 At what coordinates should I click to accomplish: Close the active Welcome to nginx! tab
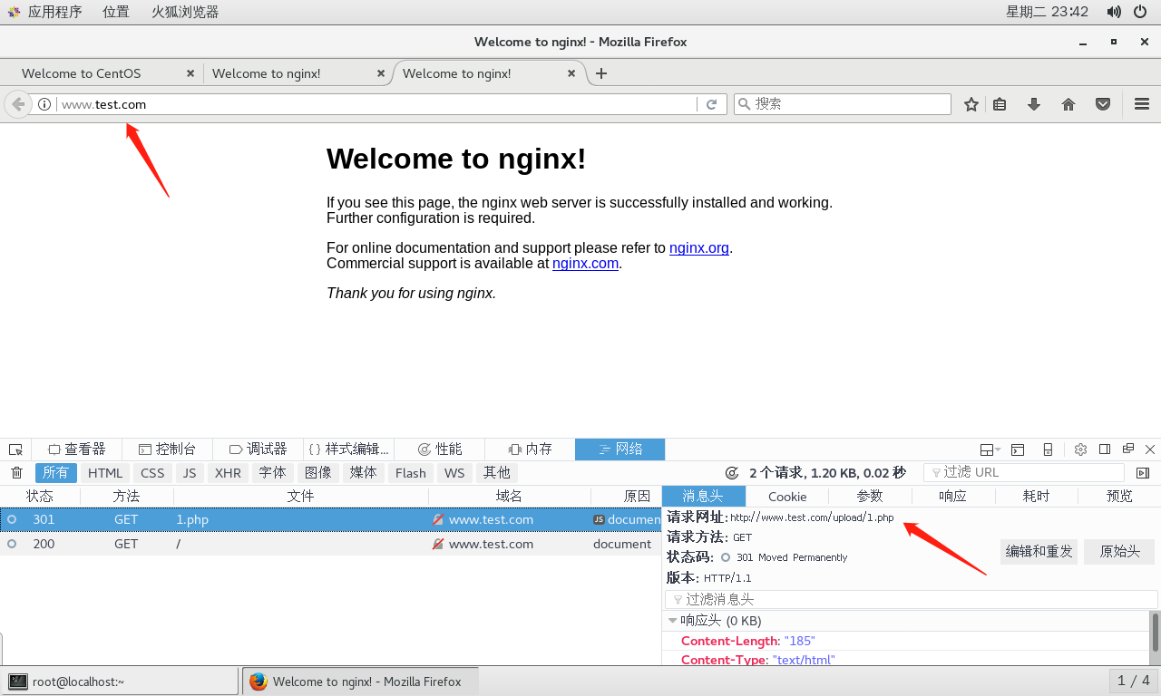[x=571, y=73]
